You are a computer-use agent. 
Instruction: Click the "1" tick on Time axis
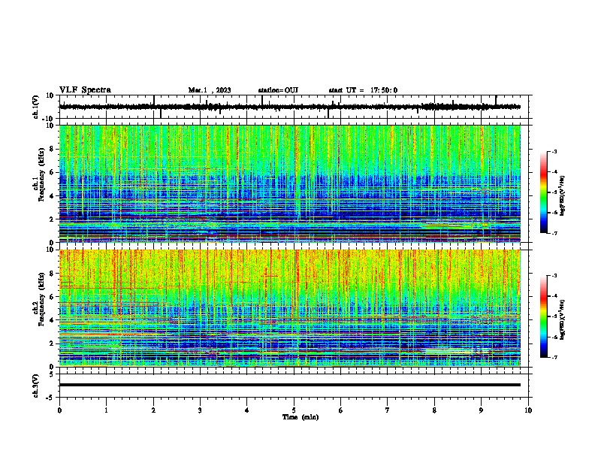tap(106, 410)
